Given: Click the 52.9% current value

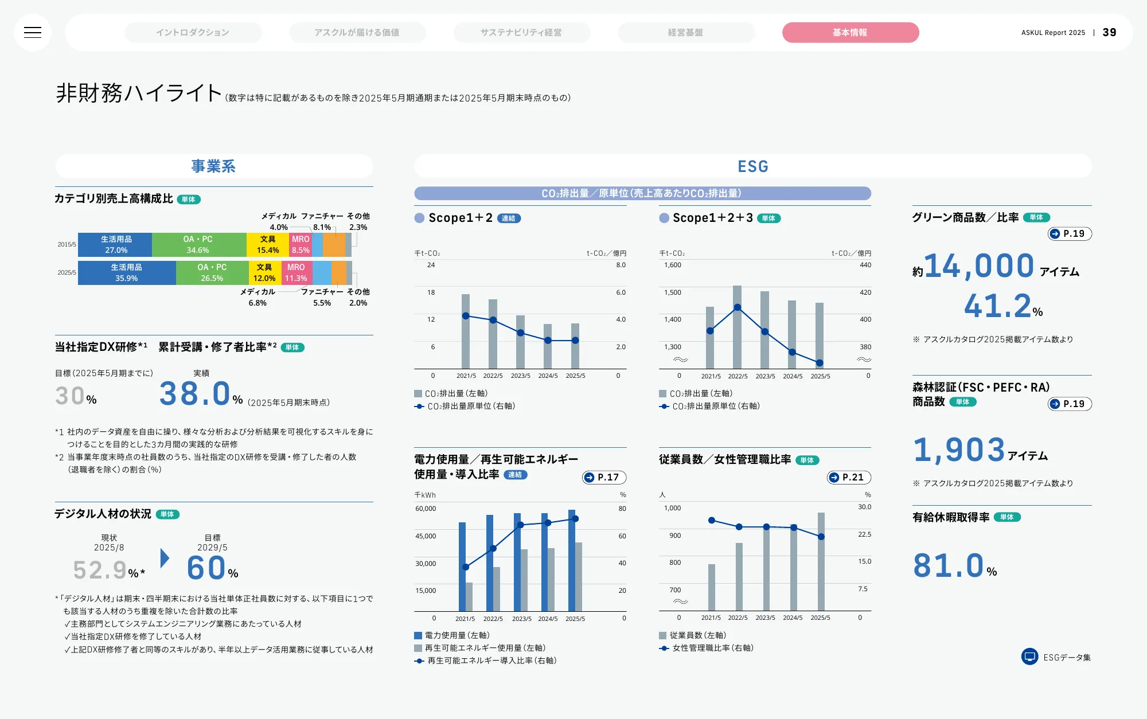Looking at the screenshot, I should pyautogui.click(x=108, y=570).
